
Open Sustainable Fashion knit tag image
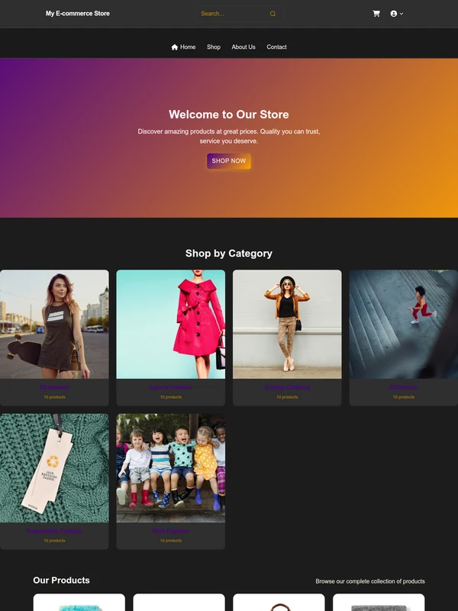54,468
